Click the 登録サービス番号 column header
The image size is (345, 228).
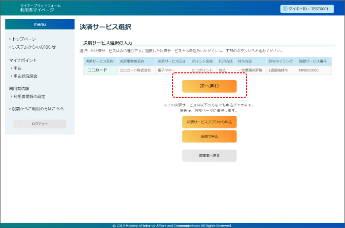pos(314,62)
